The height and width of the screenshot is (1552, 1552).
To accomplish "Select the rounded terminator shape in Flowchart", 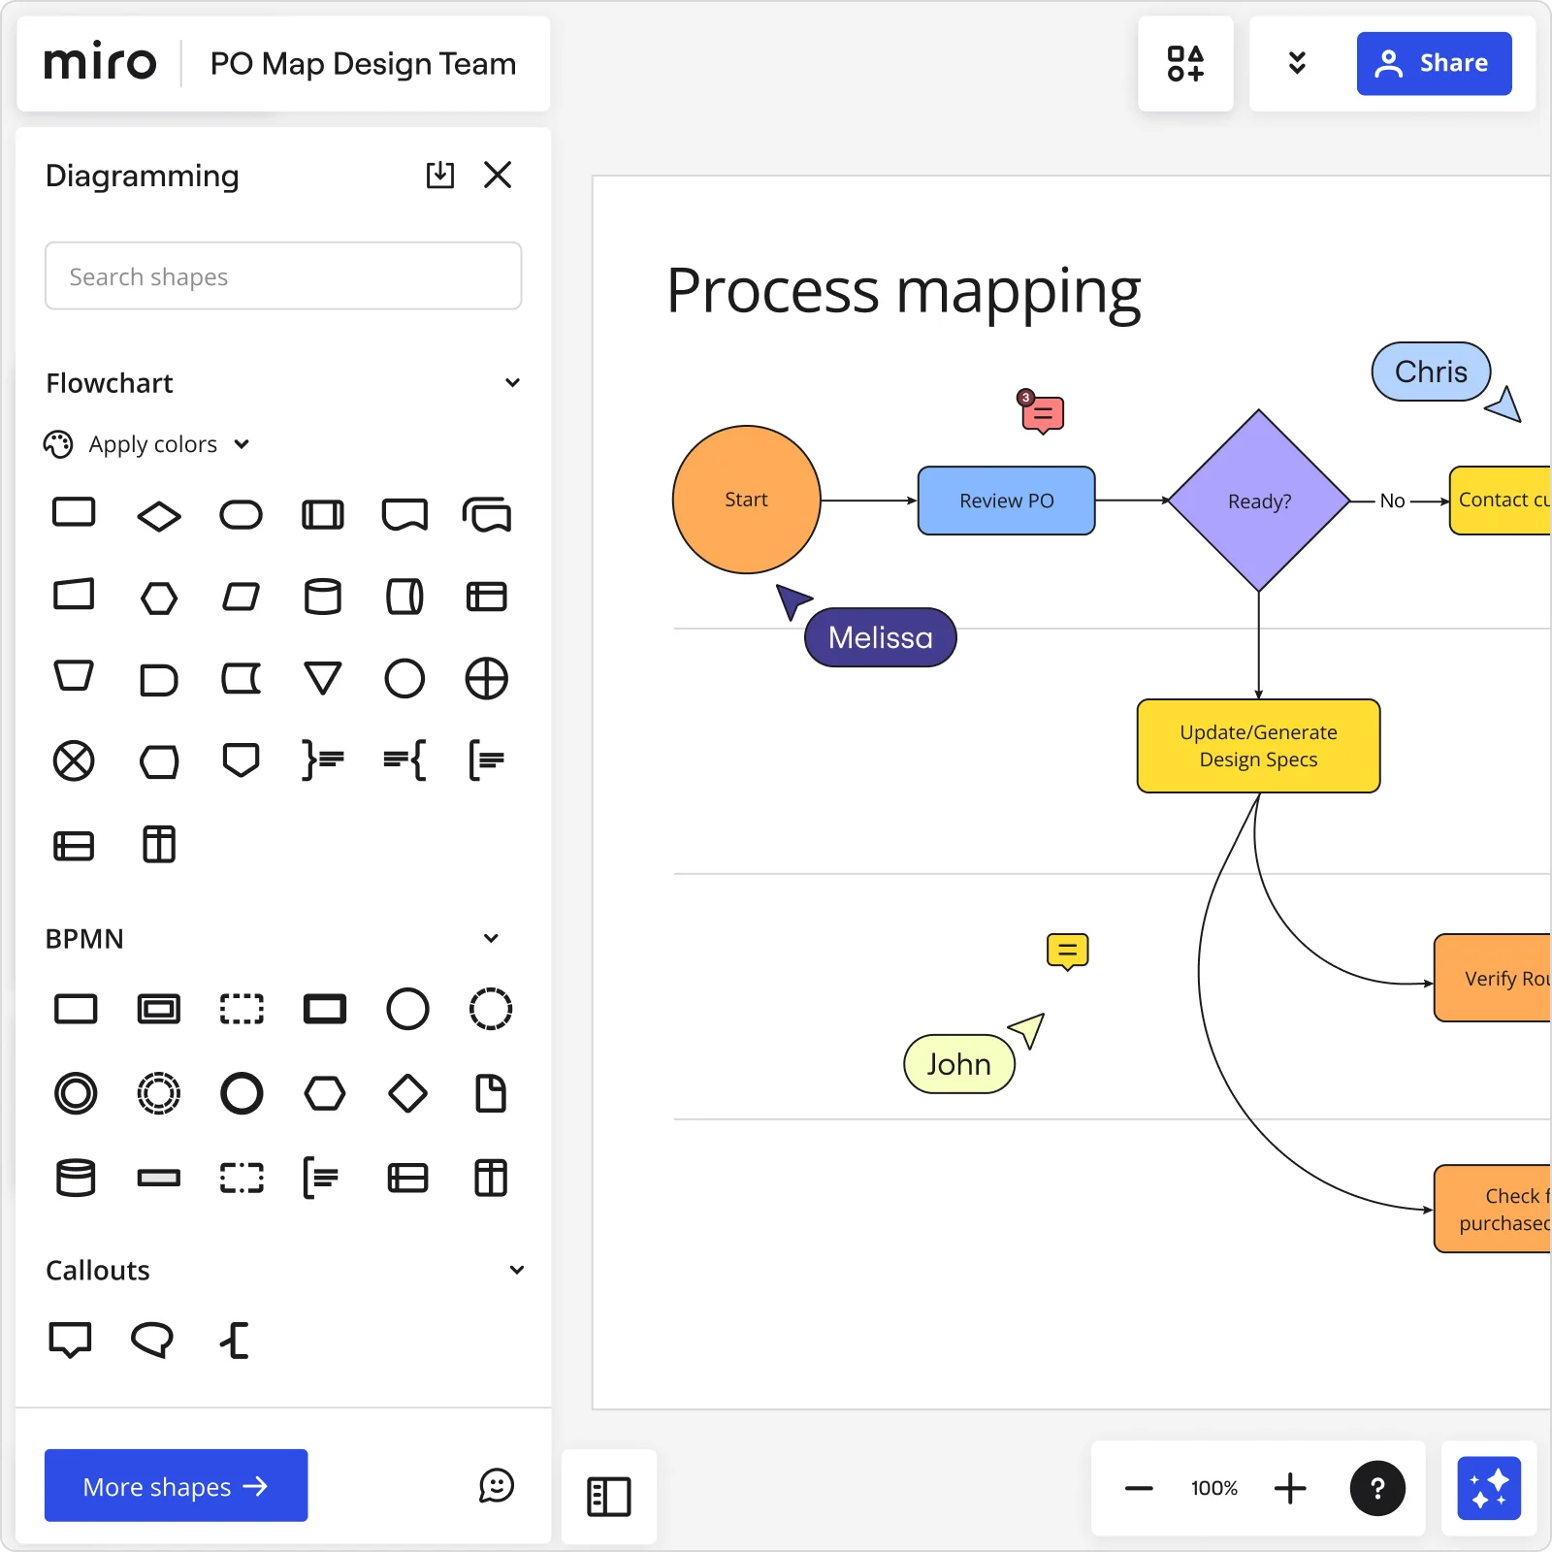I will click(x=241, y=515).
